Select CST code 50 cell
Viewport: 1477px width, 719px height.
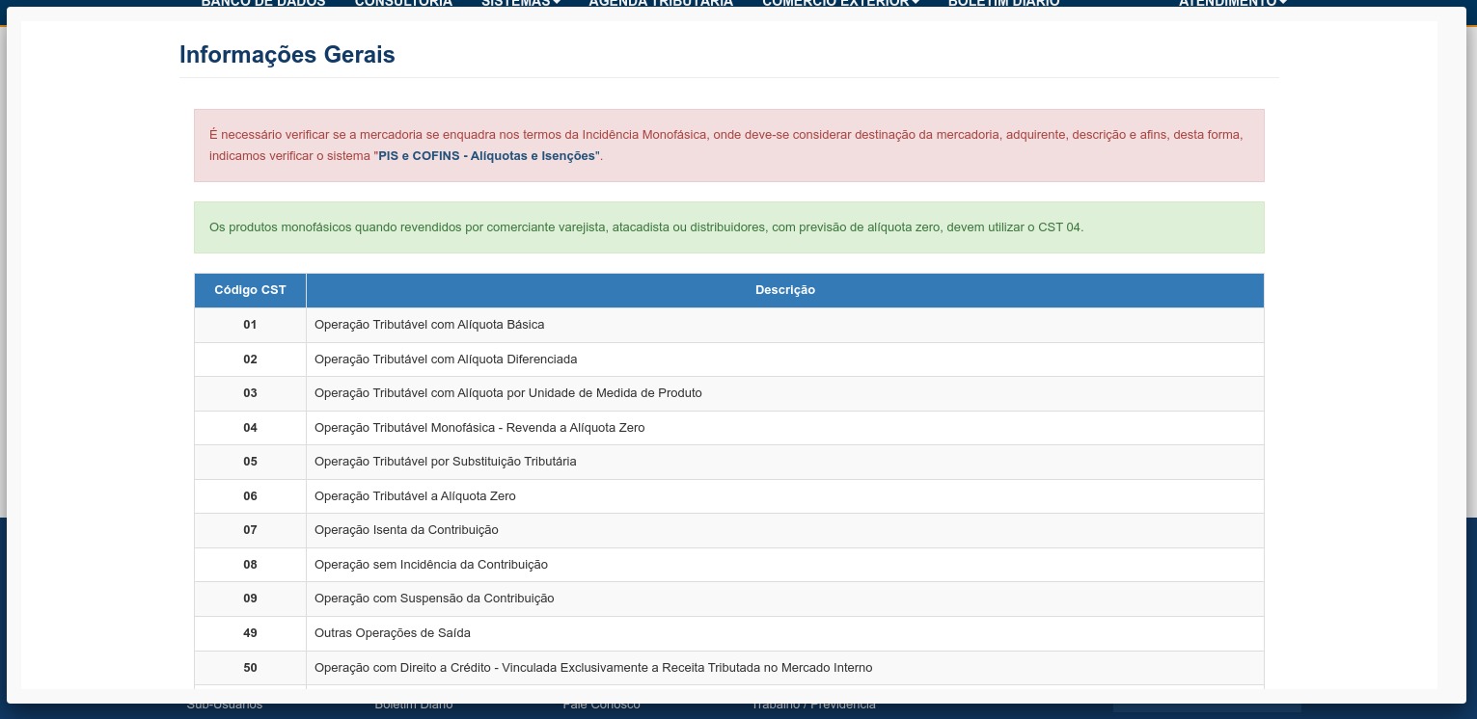click(250, 668)
